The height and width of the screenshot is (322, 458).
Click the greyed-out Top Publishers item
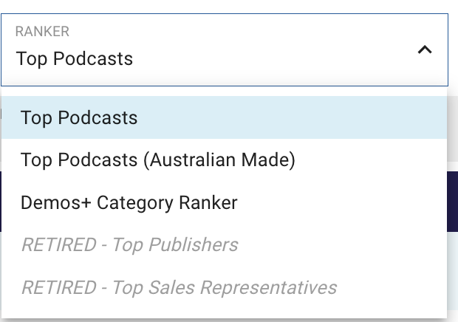(x=129, y=244)
